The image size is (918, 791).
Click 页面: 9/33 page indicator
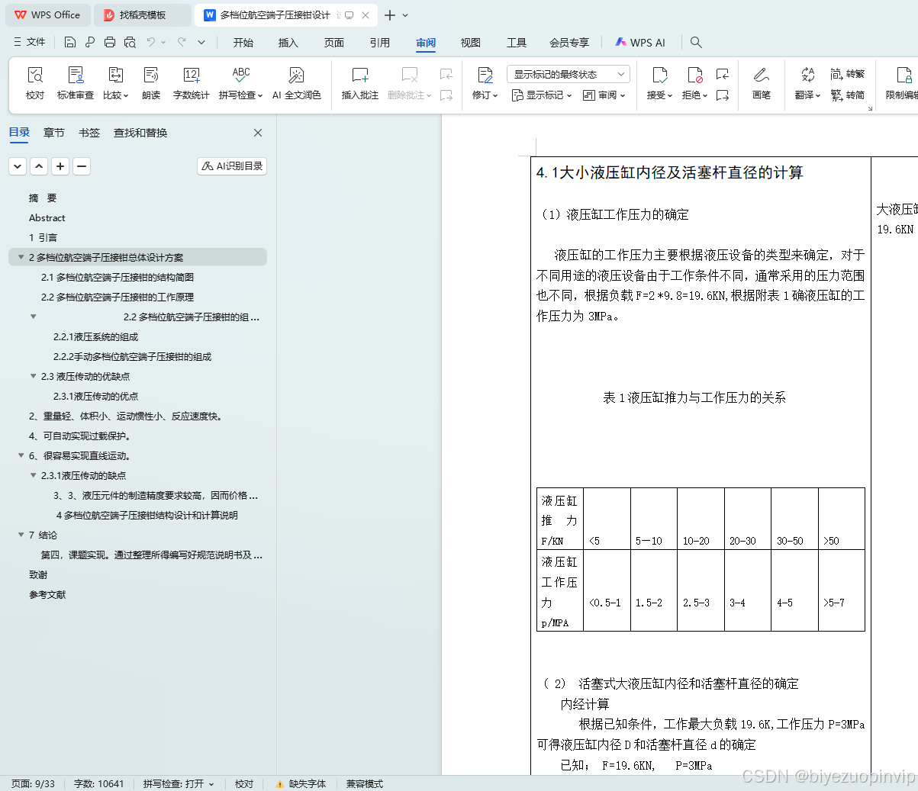[x=33, y=783]
